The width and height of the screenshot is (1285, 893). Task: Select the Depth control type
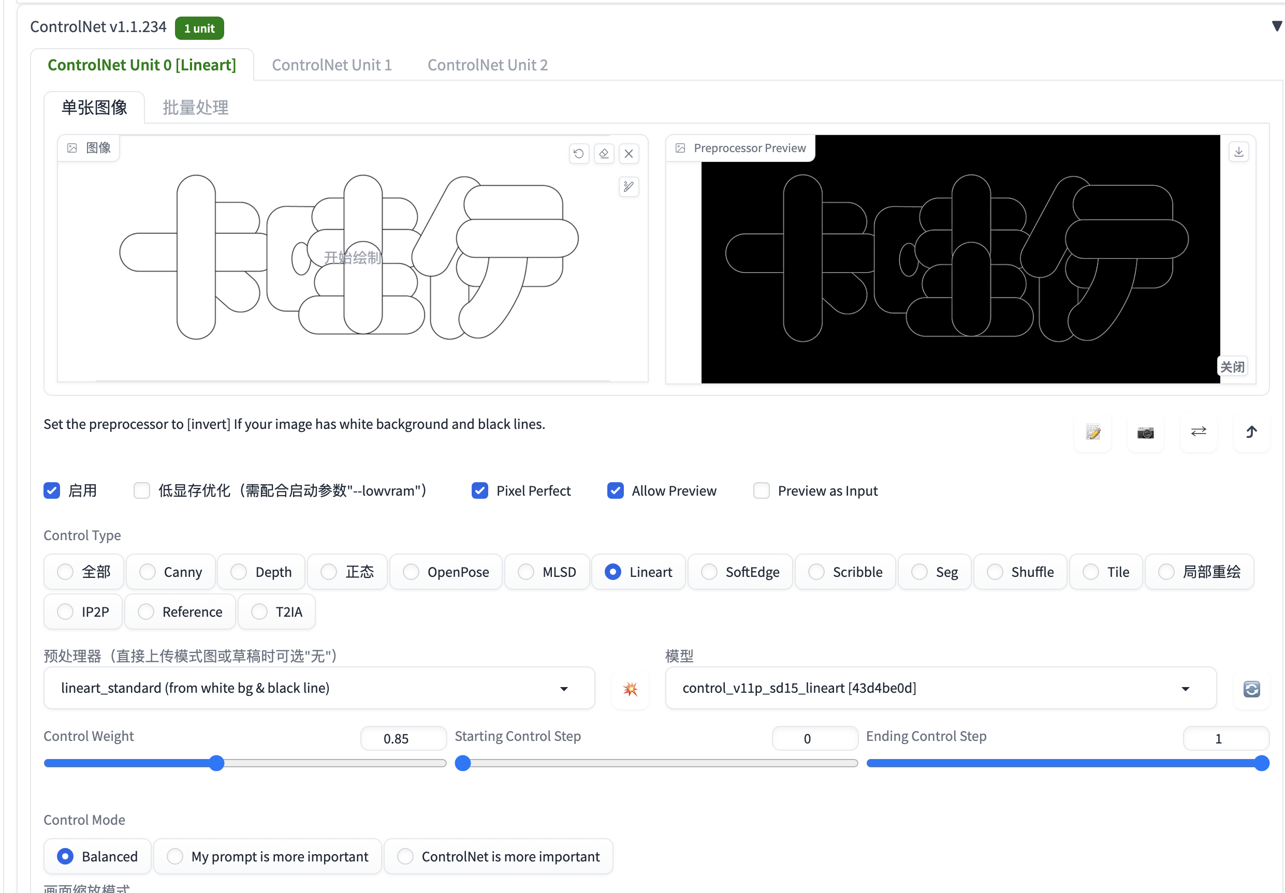pos(261,572)
